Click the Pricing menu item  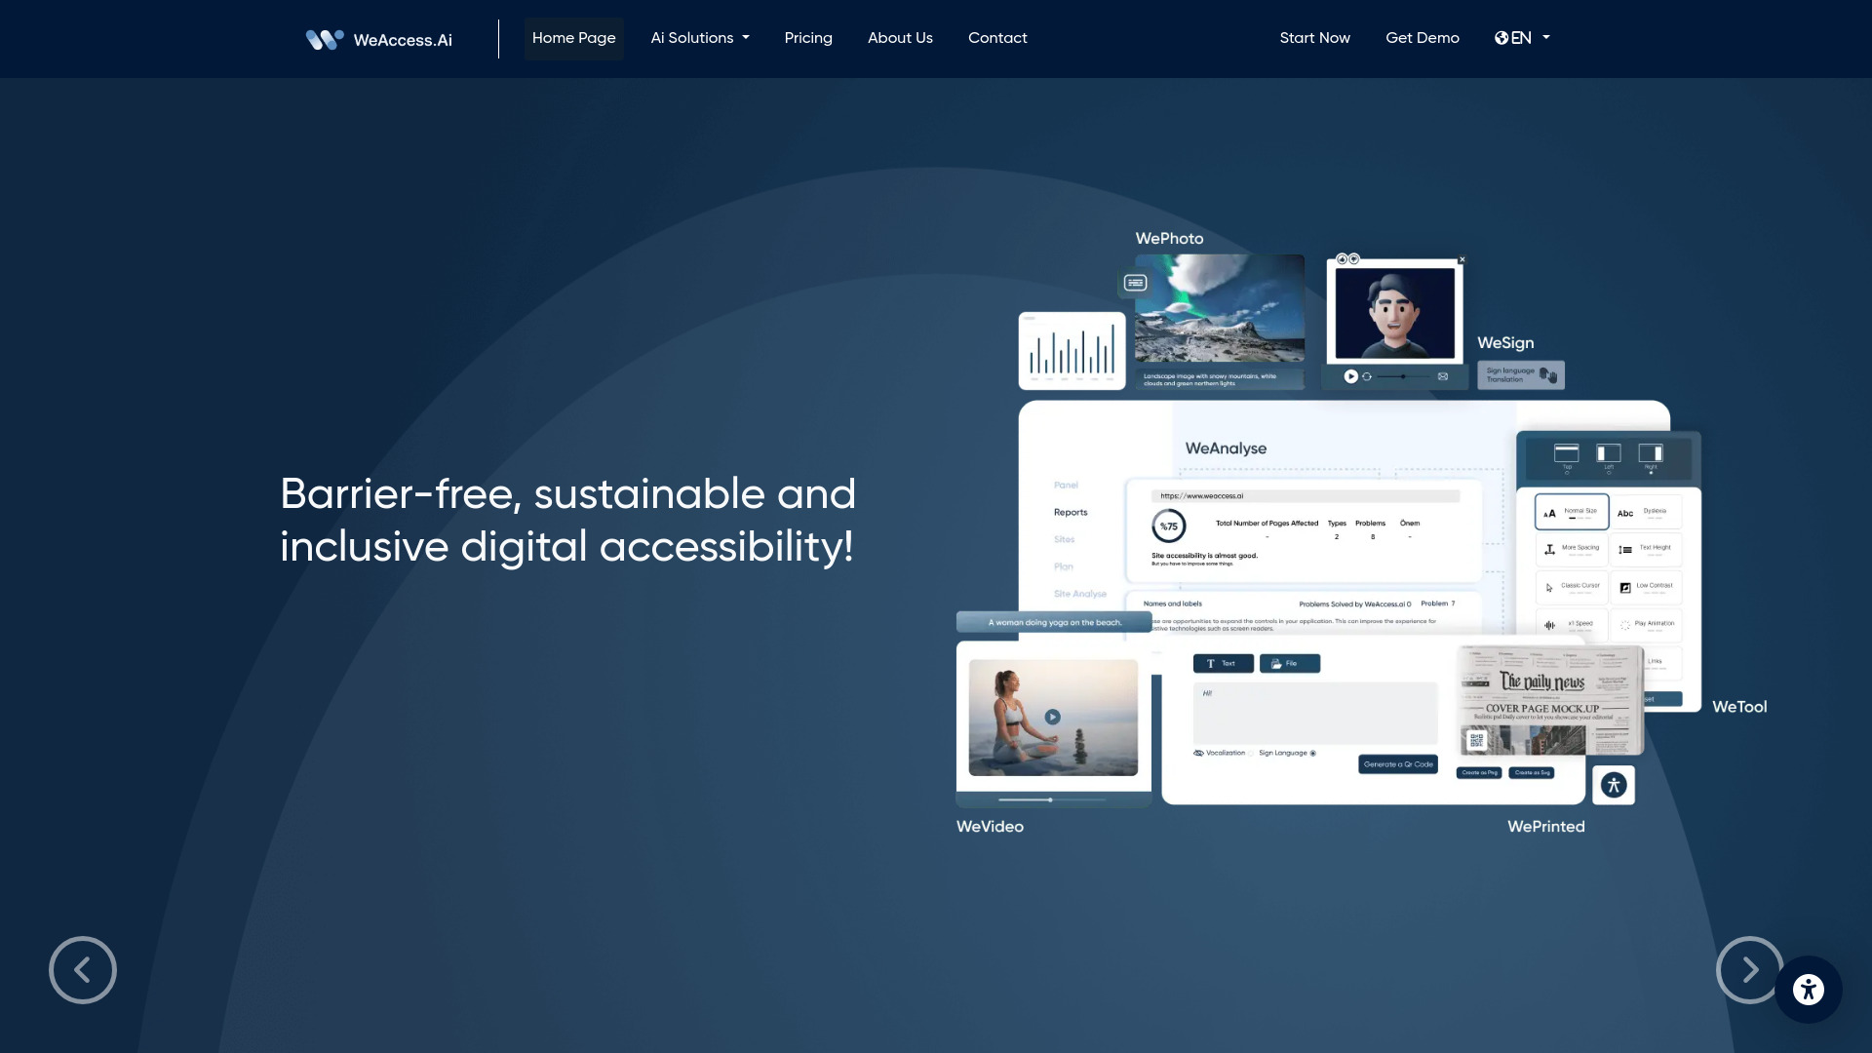807,37
